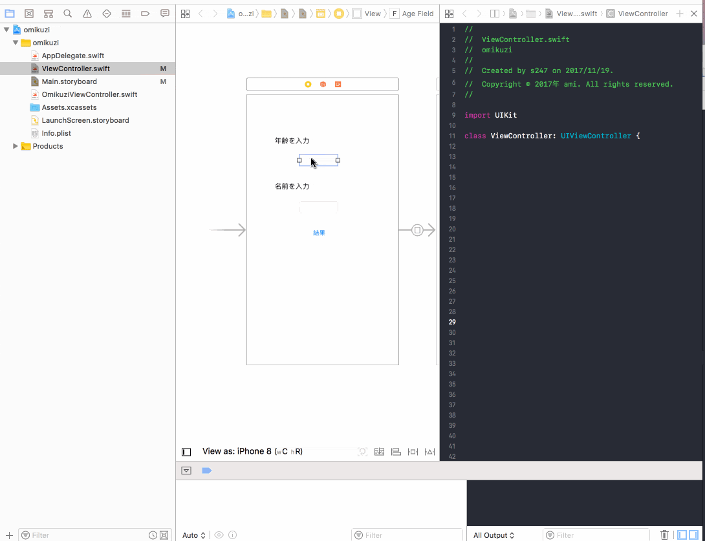The width and height of the screenshot is (705, 541).
Task: Toggle the console pane button
Action: click(x=694, y=535)
